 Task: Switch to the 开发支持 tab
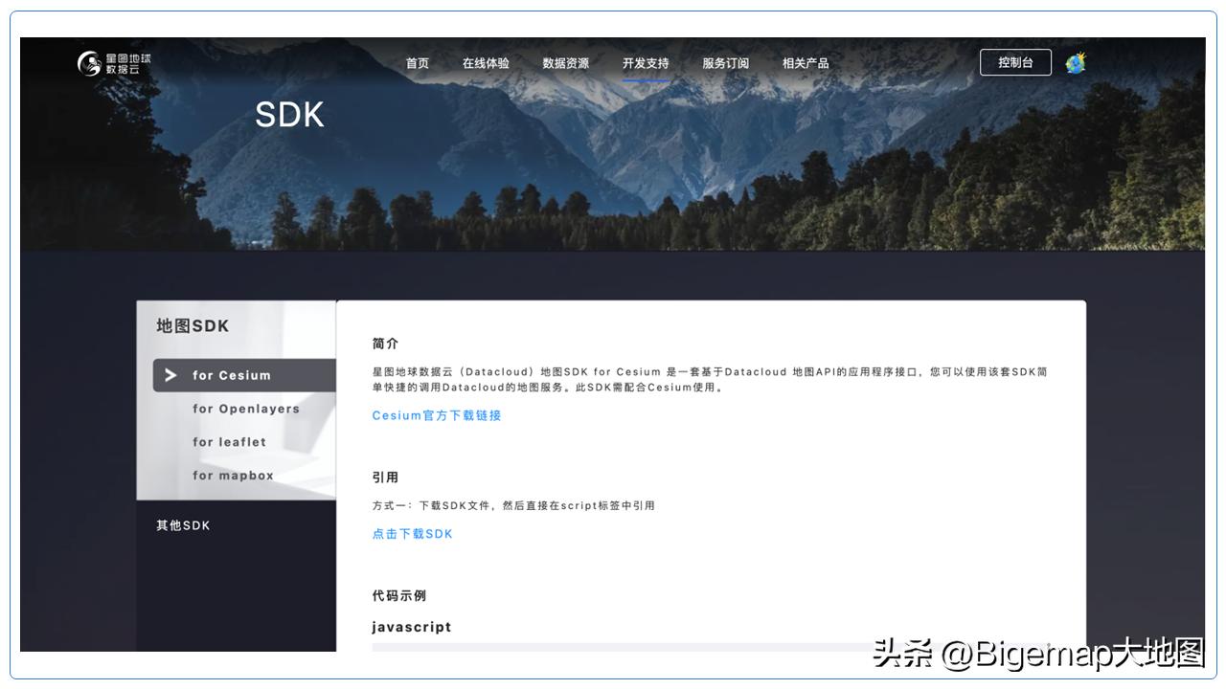point(647,62)
